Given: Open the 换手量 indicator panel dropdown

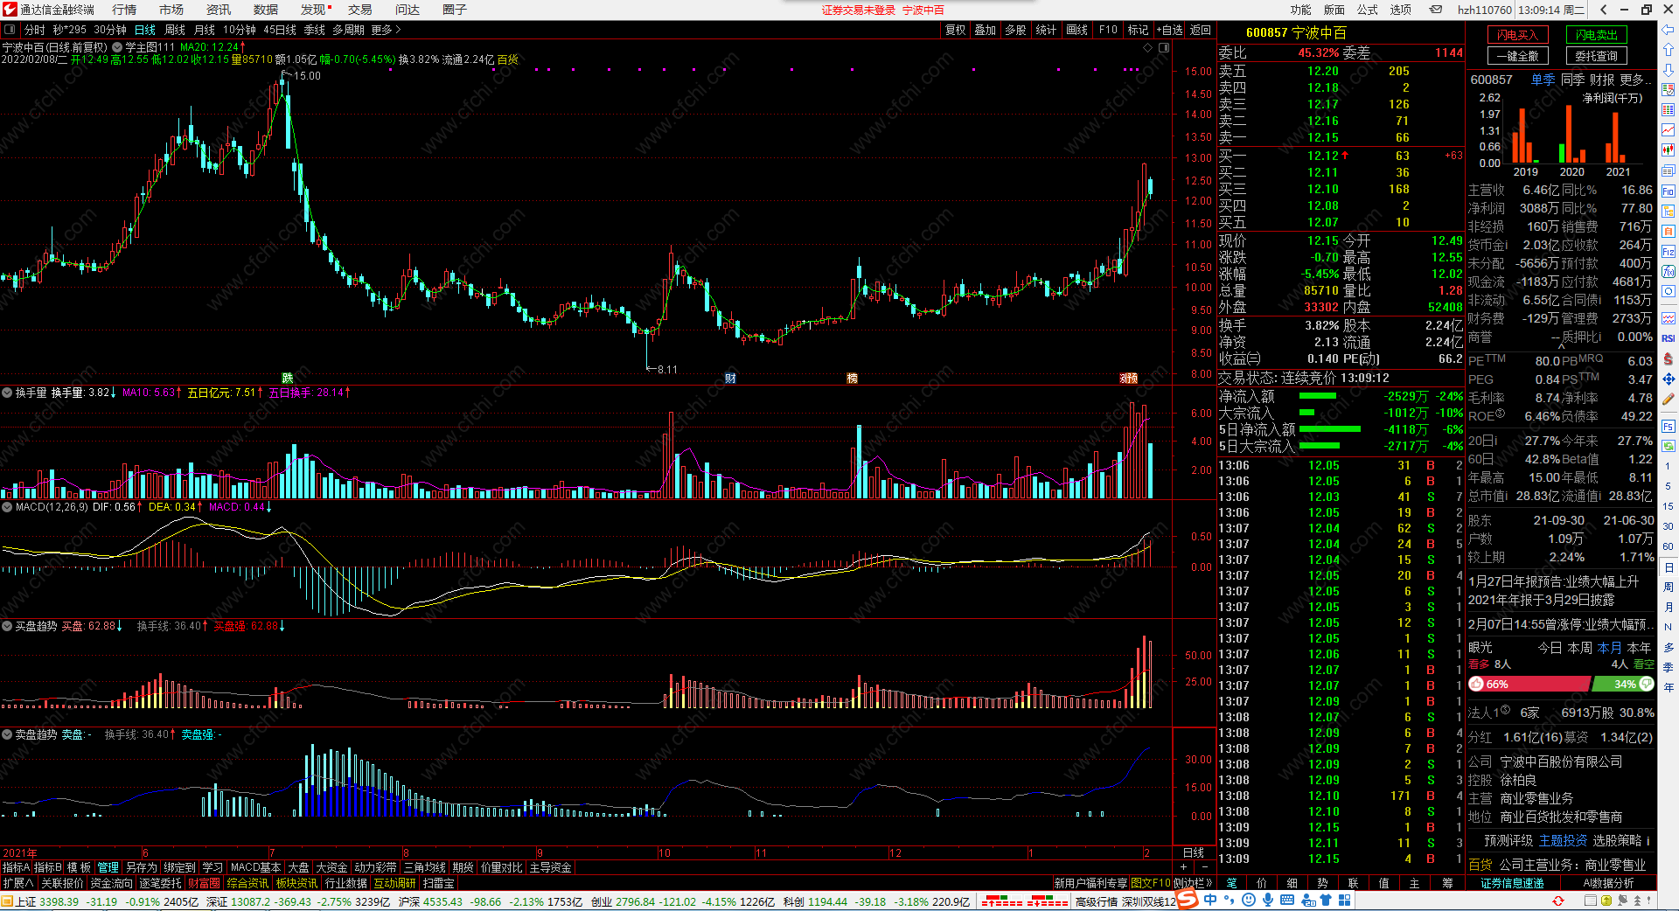Looking at the screenshot, I should [7, 393].
